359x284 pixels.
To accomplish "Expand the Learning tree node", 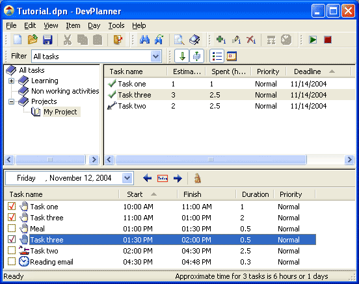I will point(11,81).
